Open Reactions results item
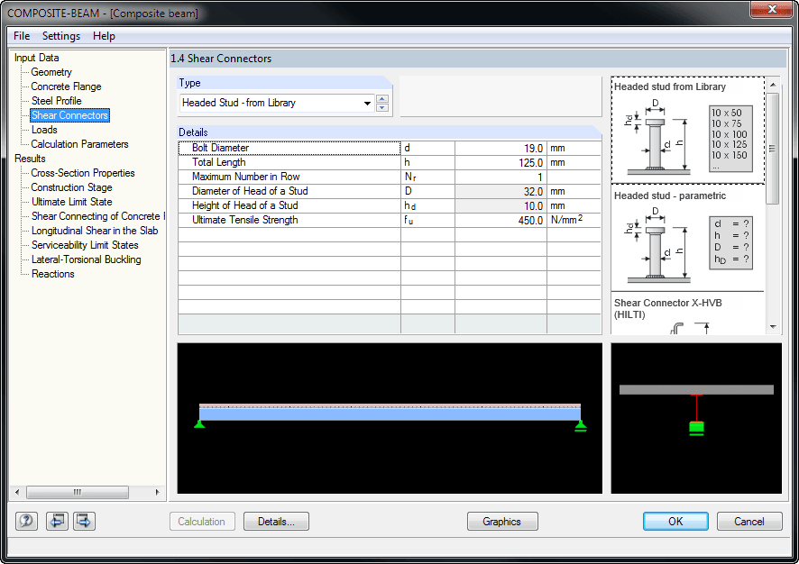The height and width of the screenshot is (564, 799). coord(53,274)
